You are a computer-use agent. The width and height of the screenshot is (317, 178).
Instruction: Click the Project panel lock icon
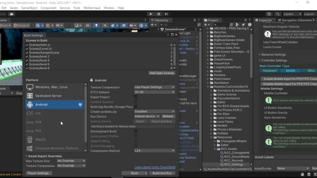tap(246, 20)
